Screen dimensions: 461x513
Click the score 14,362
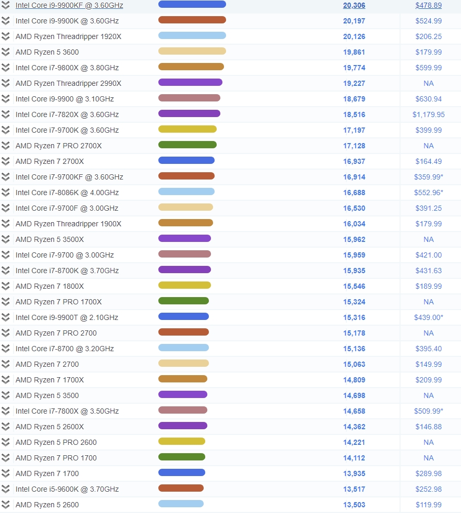pos(354,427)
